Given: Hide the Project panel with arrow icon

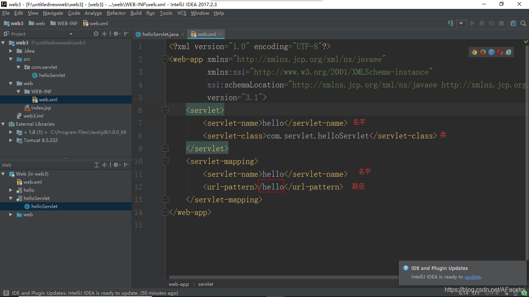Looking at the screenshot, I should point(127,34).
